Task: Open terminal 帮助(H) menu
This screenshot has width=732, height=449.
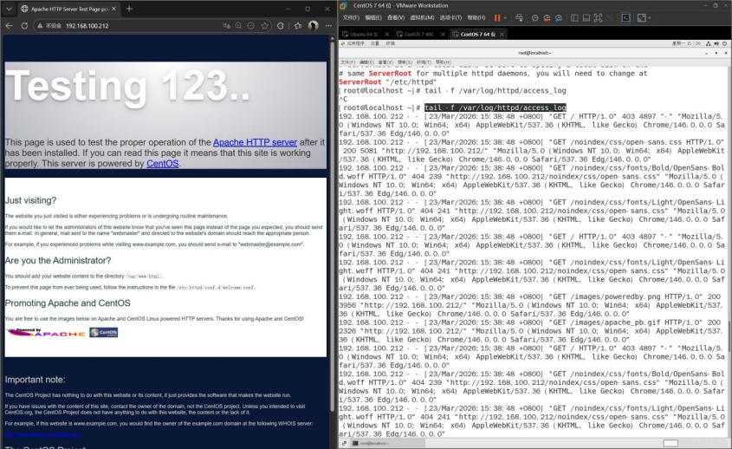Action: [443, 62]
